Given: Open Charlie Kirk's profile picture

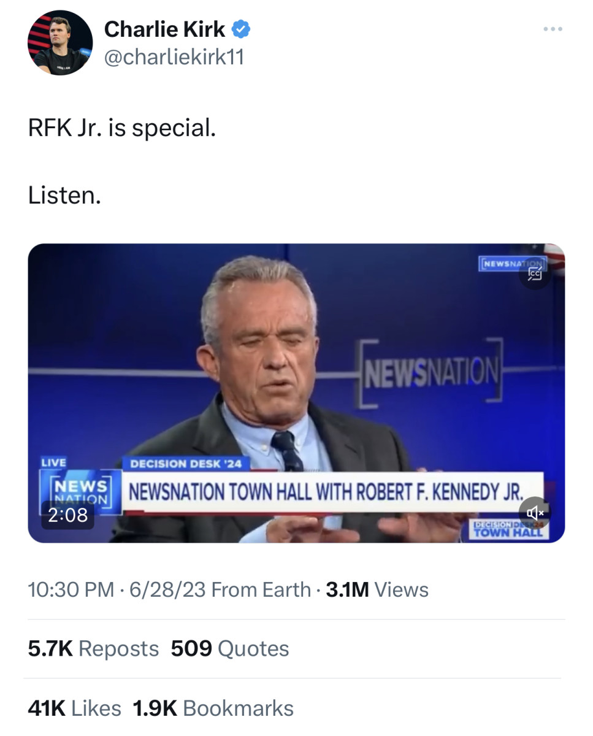Looking at the screenshot, I should (59, 43).
